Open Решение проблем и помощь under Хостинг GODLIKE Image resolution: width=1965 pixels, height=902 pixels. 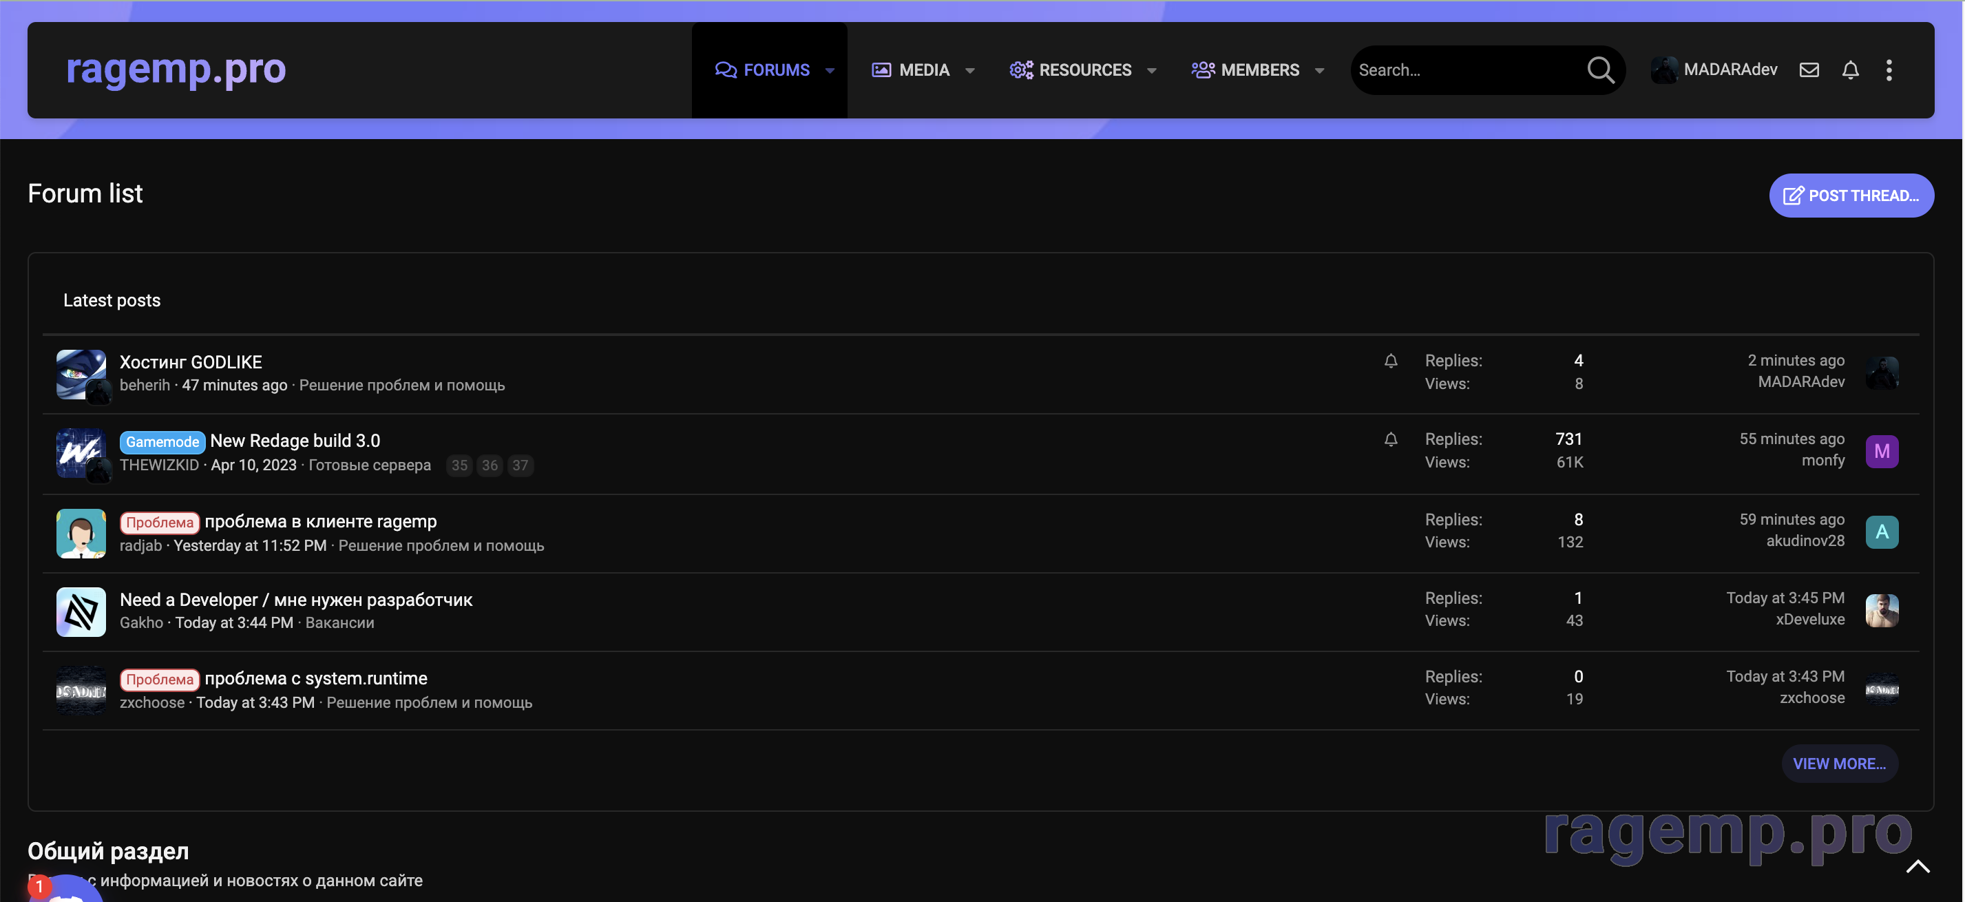tap(402, 386)
